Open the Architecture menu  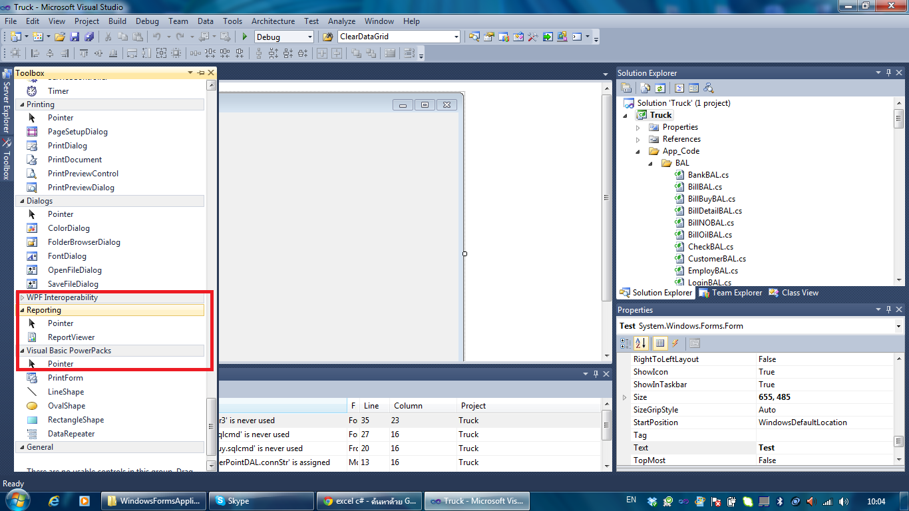[273, 21]
